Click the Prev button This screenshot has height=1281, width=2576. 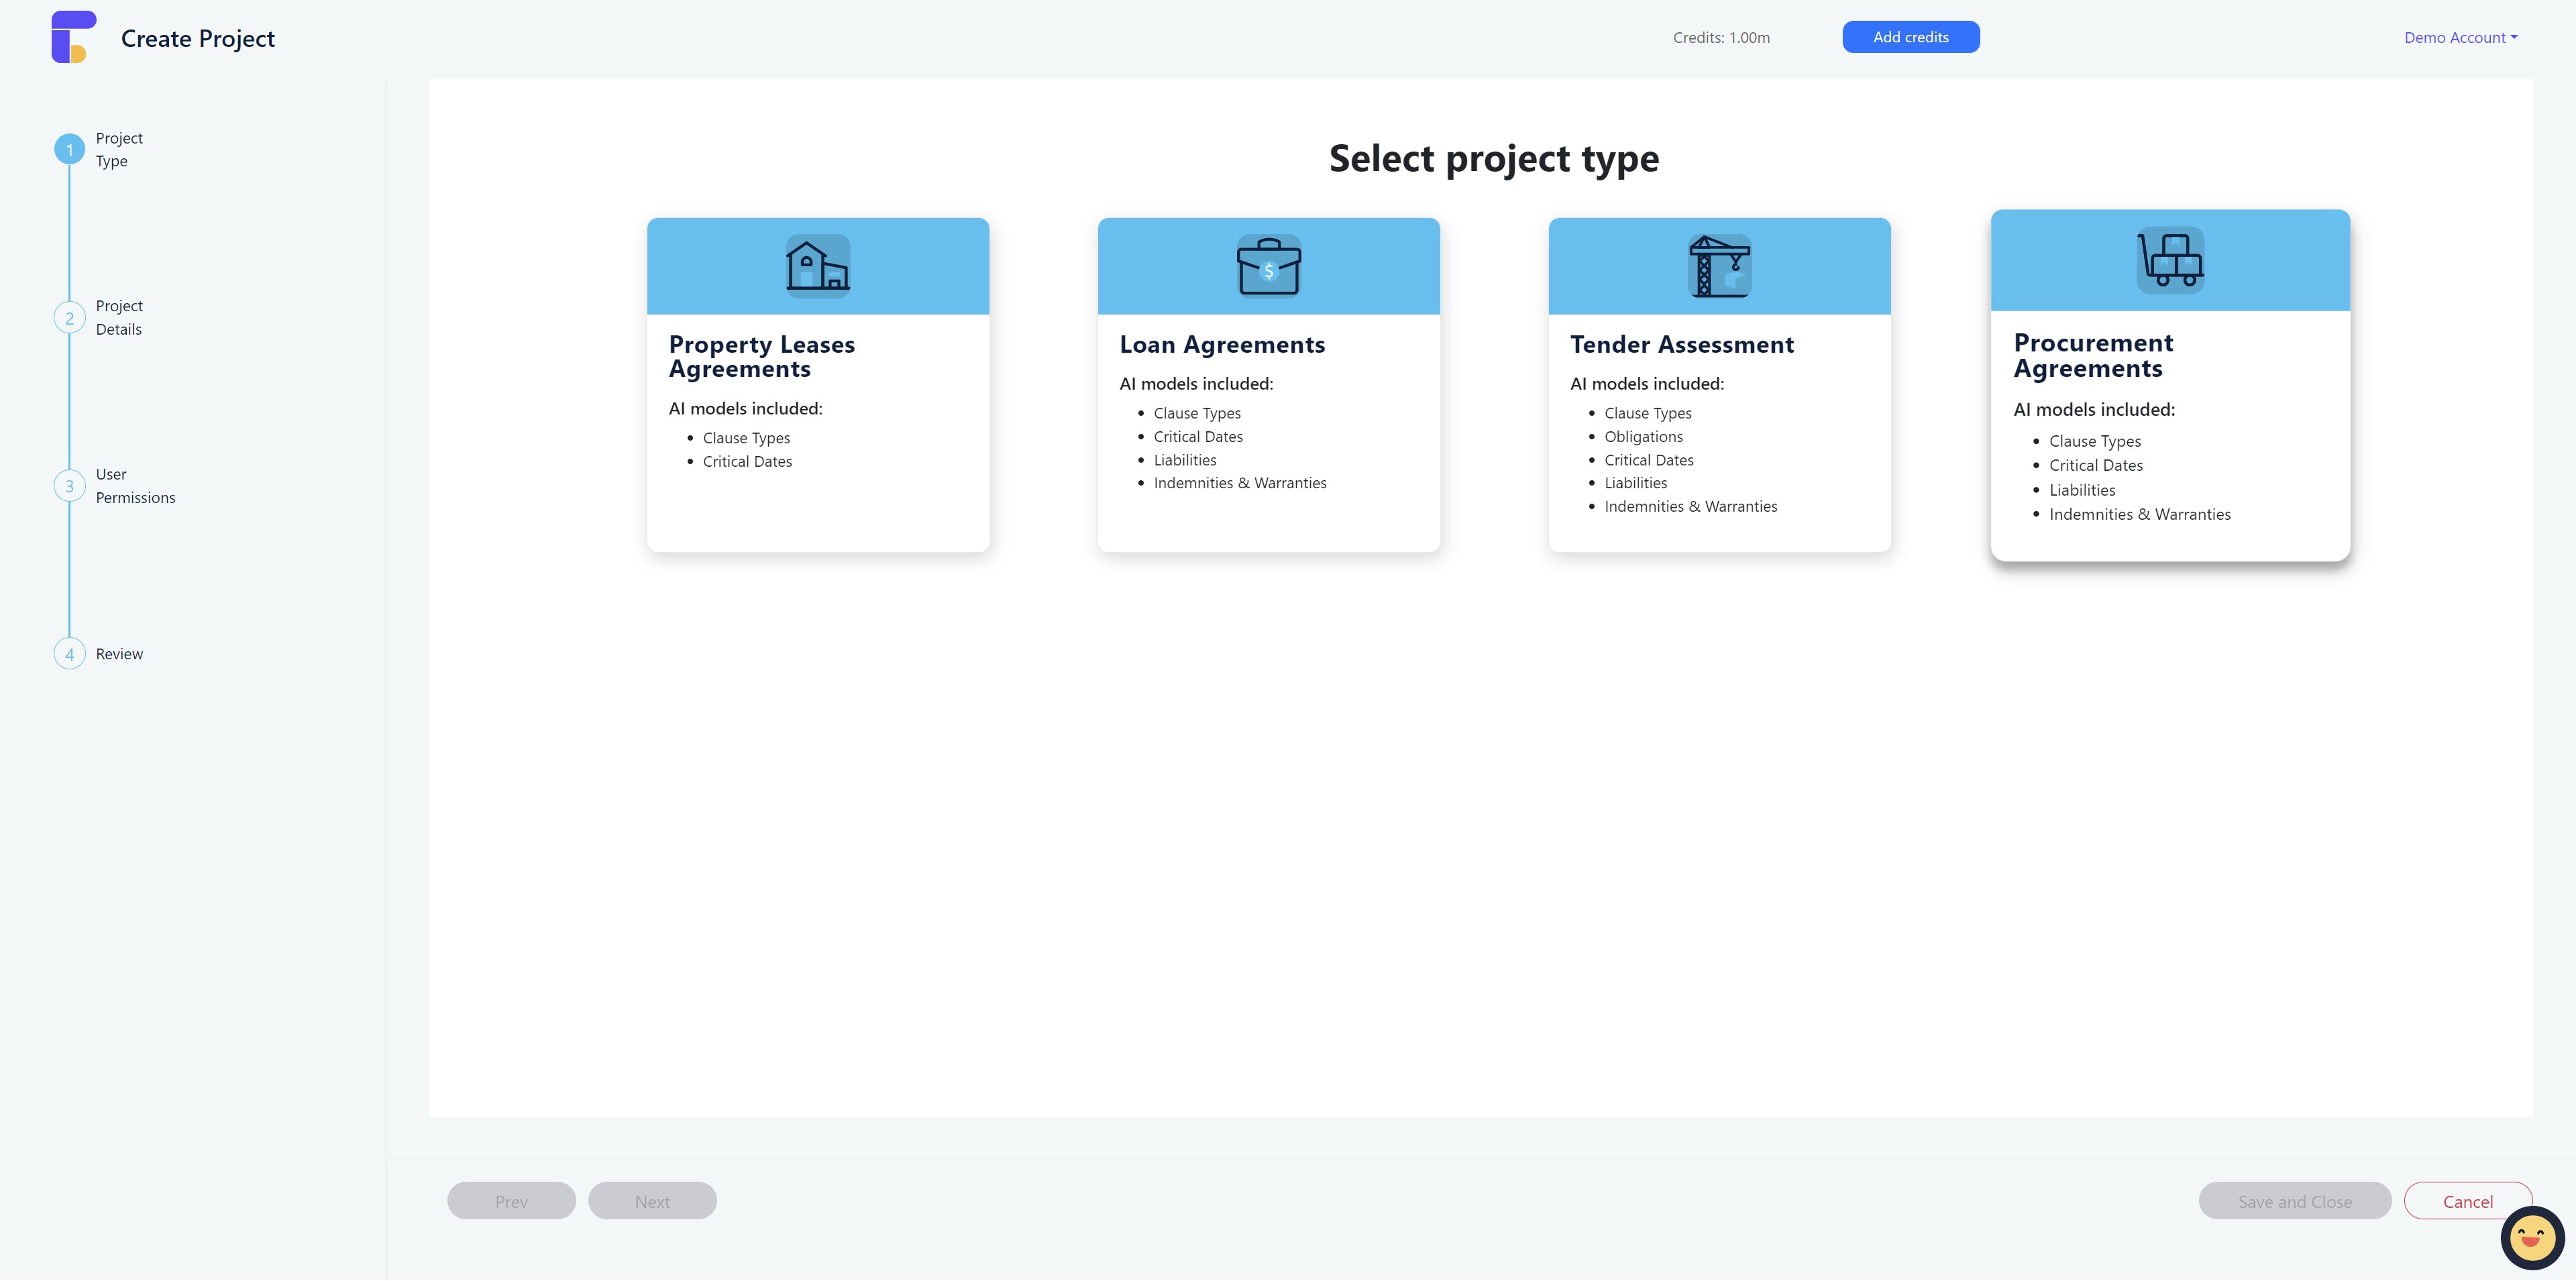click(511, 1201)
